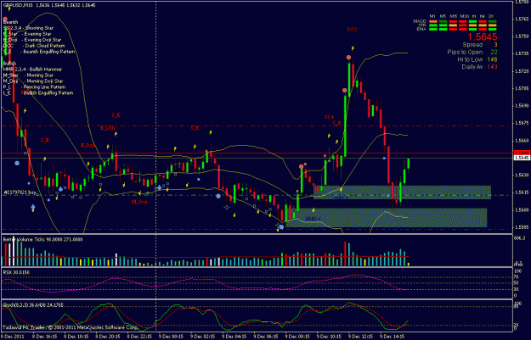Image resolution: width=531 pixels, height=340 pixels.
Task: Click the '8 Dec 2011' date label
Action: (x=13, y=337)
